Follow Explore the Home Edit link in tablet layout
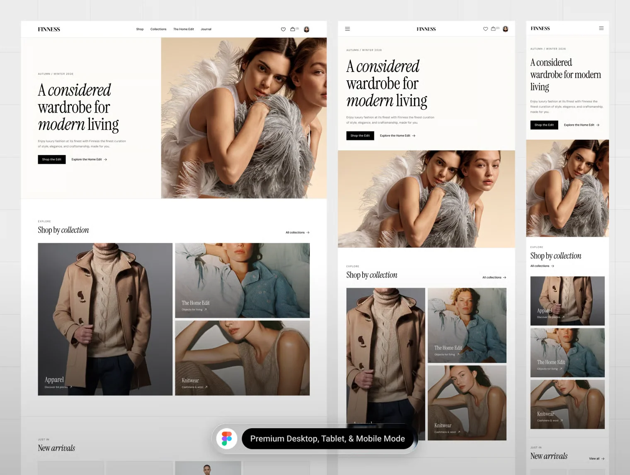 click(x=397, y=136)
